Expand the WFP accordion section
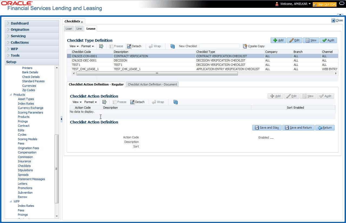 pyautogui.click(x=32, y=49)
